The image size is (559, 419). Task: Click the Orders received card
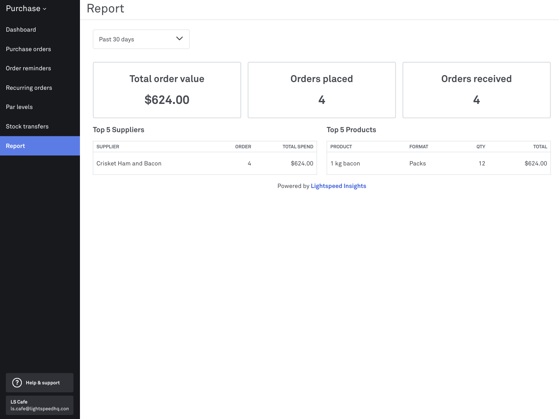coord(476,90)
